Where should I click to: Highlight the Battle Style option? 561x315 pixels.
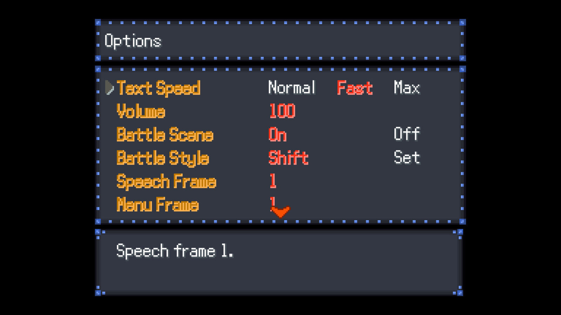click(x=163, y=159)
